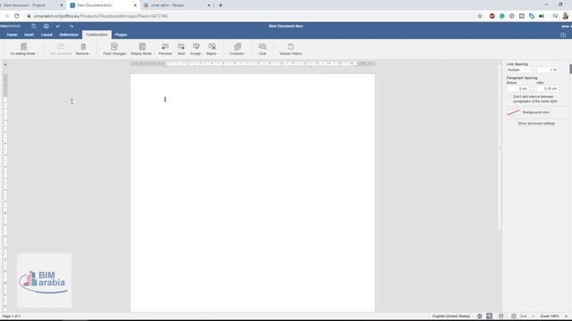Click the Save icon in title bar
Viewport: 572px width, 321px height.
coord(34,26)
